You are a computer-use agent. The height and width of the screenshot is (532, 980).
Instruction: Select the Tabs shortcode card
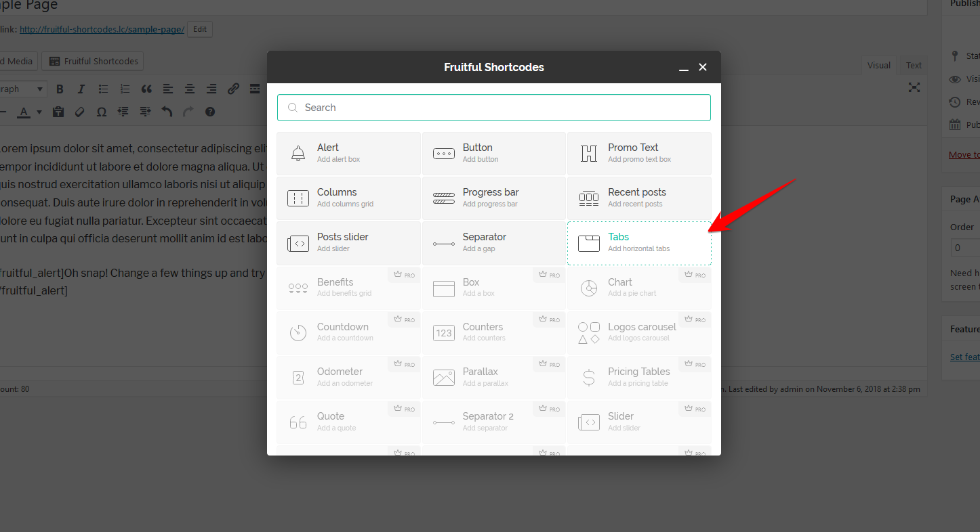pos(639,243)
